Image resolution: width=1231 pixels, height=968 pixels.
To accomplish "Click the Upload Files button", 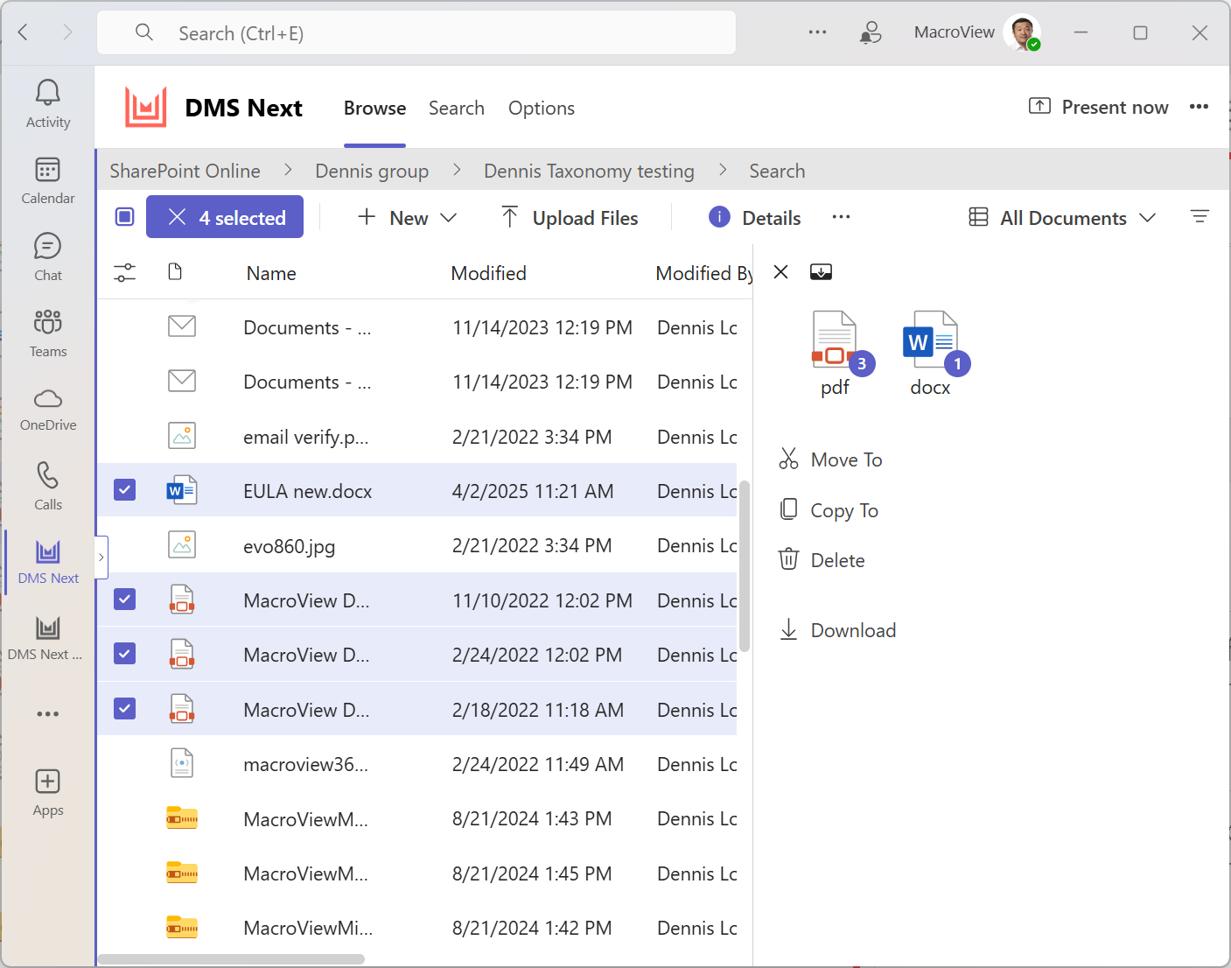I will click(x=570, y=217).
